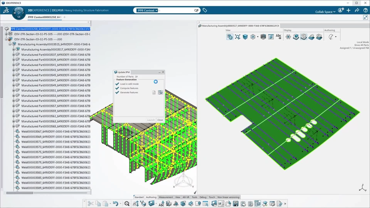Open the Undo history dropdown arrow
Screen dimensions: 370x208
(120, 203)
